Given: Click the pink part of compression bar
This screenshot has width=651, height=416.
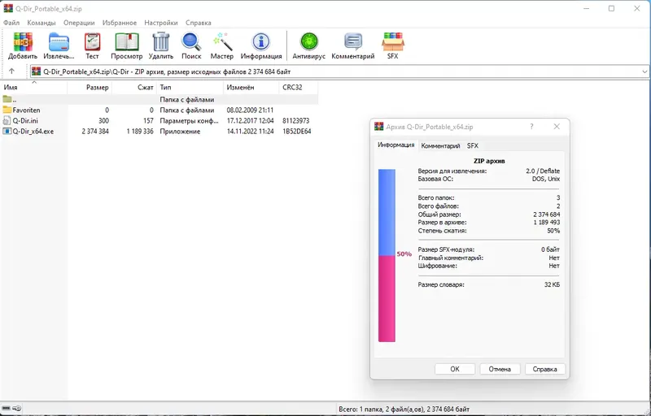Looking at the screenshot, I should coord(387,298).
